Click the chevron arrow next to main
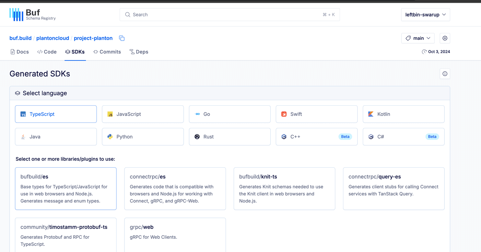The image size is (481, 252). click(428, 38)
